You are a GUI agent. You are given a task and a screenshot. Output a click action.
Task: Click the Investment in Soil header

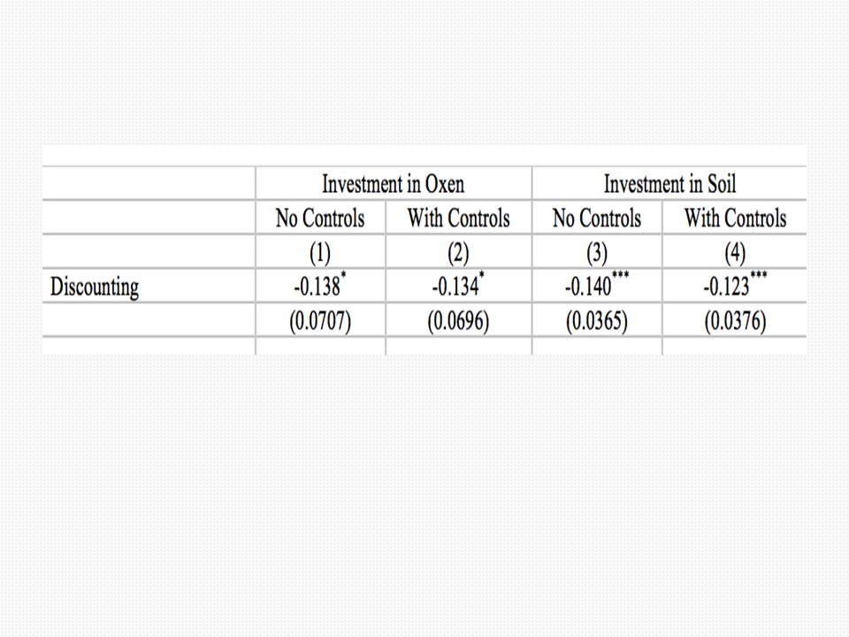coord(669,184)
